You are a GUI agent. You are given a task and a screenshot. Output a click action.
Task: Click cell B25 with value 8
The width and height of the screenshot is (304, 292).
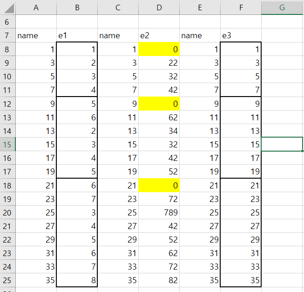click(77, 280)
